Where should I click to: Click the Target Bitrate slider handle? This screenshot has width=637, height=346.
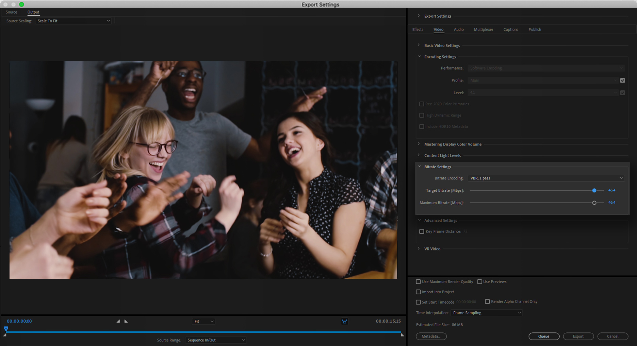(594, 190)
